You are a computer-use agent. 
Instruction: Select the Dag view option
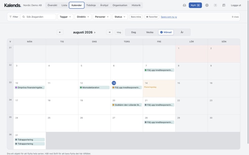[x=134, y=32]
